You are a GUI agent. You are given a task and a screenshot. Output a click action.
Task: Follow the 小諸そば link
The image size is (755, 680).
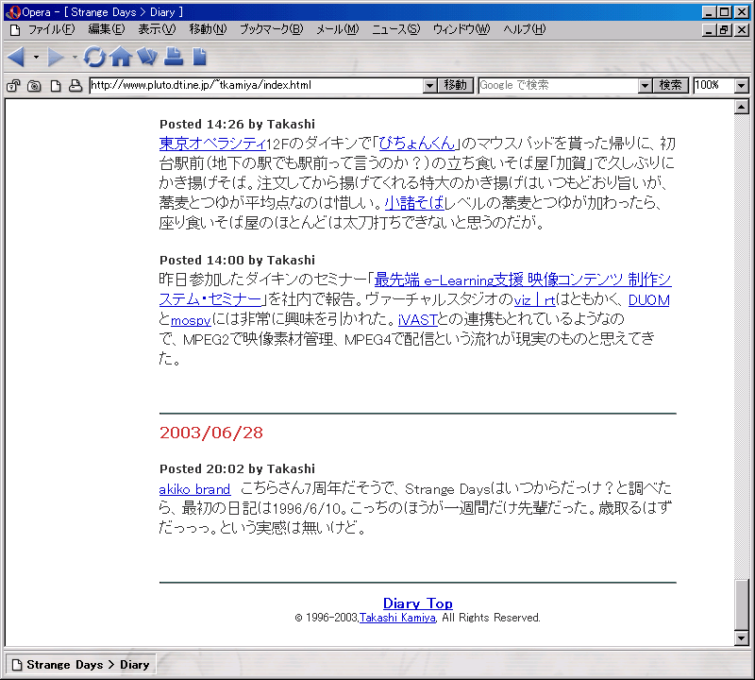pos(414,203)
